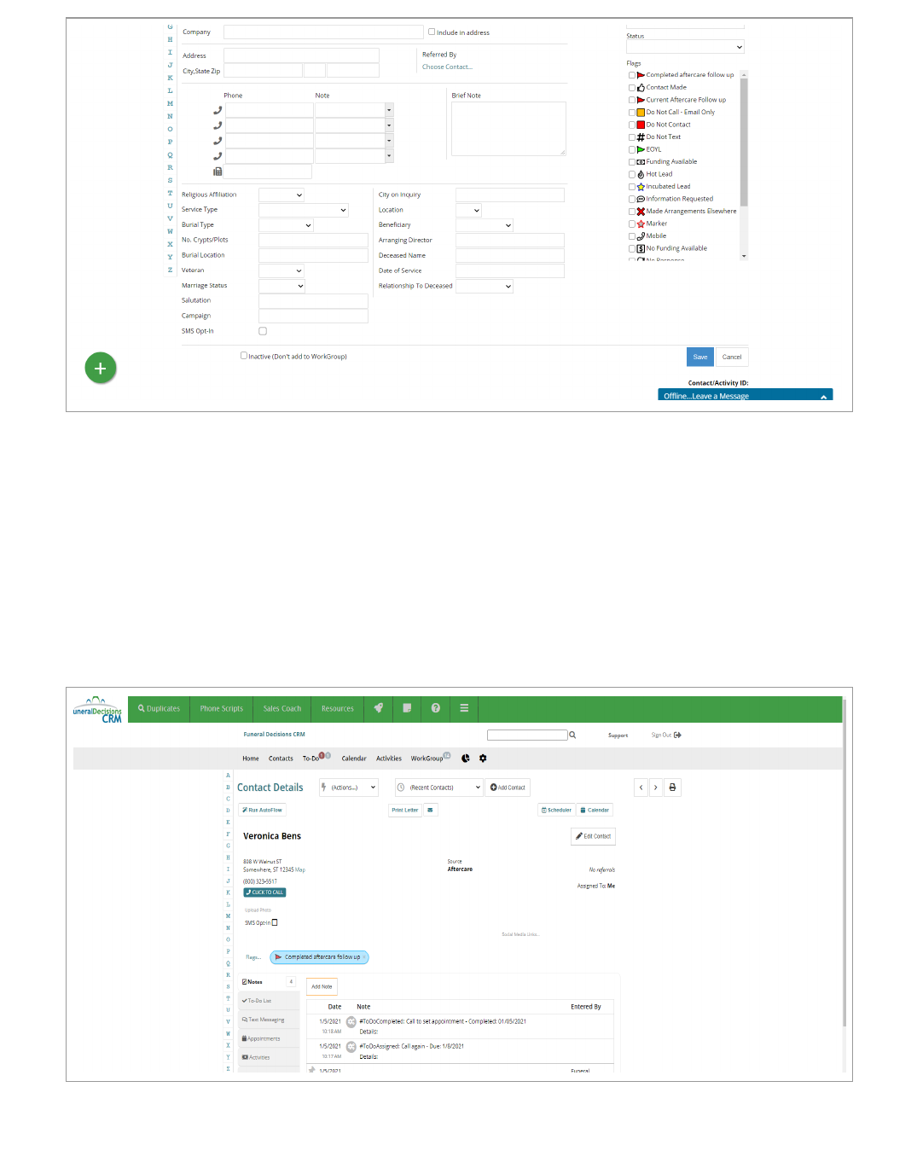Click the email envelope icon beside Print Letter
The image size is (917, 1151).
(x=430, y=811)
